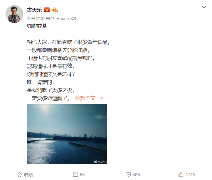Click the 收藏 label
212x180 pixels.
coord(28,175)
